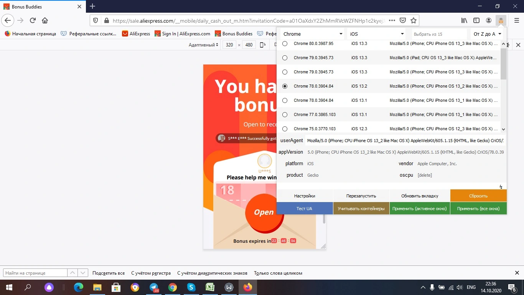Open Telegram from the taskbar
This screenshot has height=295, width=524.
(154, 287)
